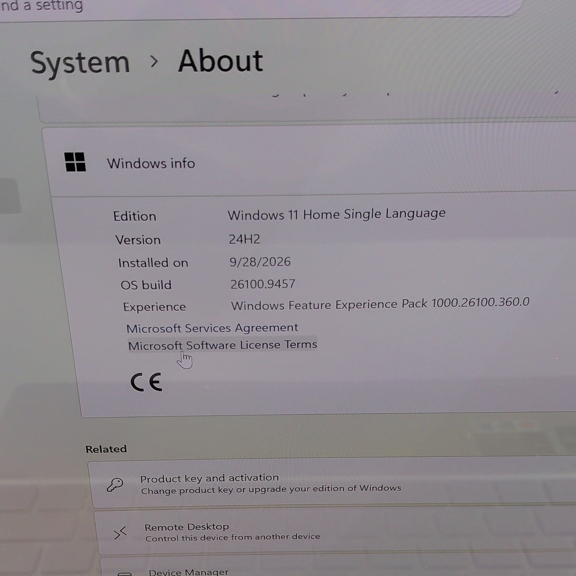
Task: Click the Experience label
Action: 155,307
